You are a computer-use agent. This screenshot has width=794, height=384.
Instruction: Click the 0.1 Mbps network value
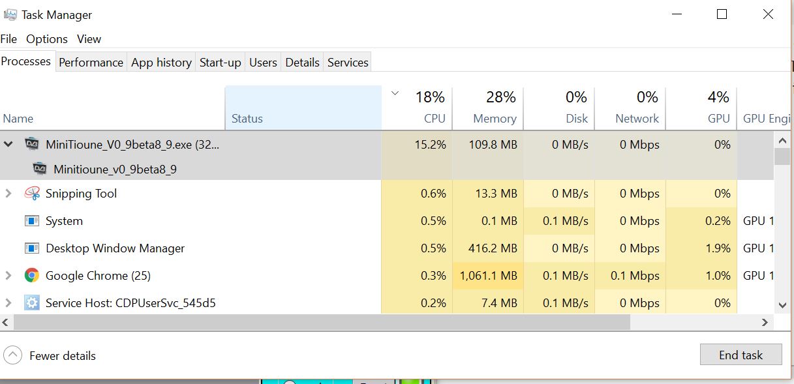point(635,276)
